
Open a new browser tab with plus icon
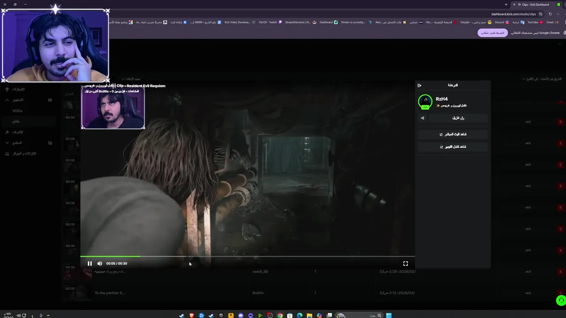pos(506,4)
